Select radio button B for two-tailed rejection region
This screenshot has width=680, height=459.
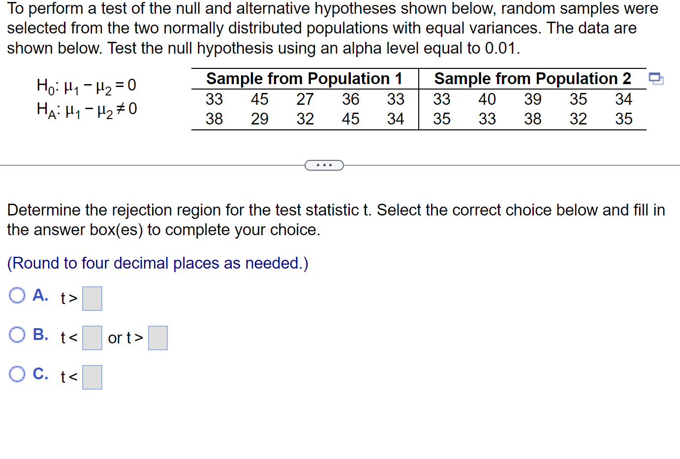point(17,335)
